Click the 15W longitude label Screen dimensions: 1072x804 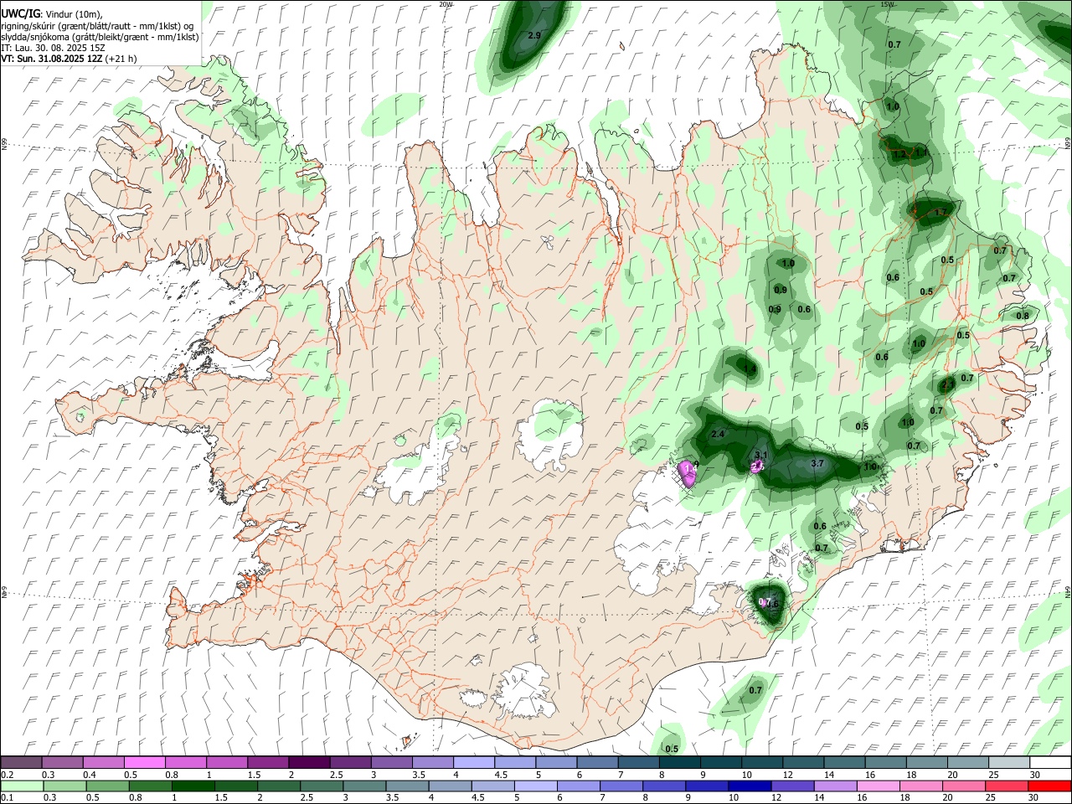click(x=888, y=4)
